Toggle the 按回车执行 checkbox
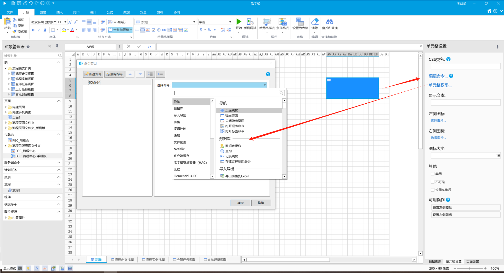 (x=433, y=190)
